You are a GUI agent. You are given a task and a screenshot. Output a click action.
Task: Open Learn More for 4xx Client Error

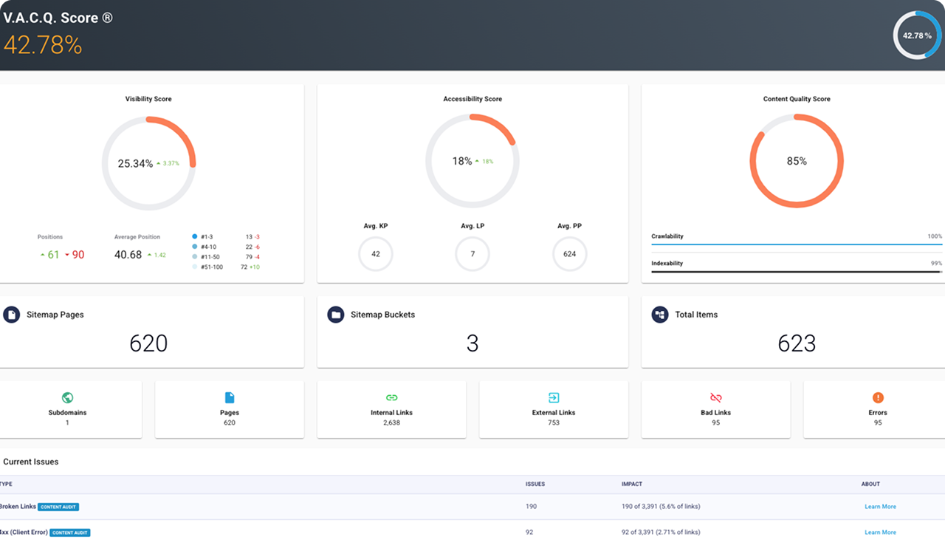pos(880,532)
